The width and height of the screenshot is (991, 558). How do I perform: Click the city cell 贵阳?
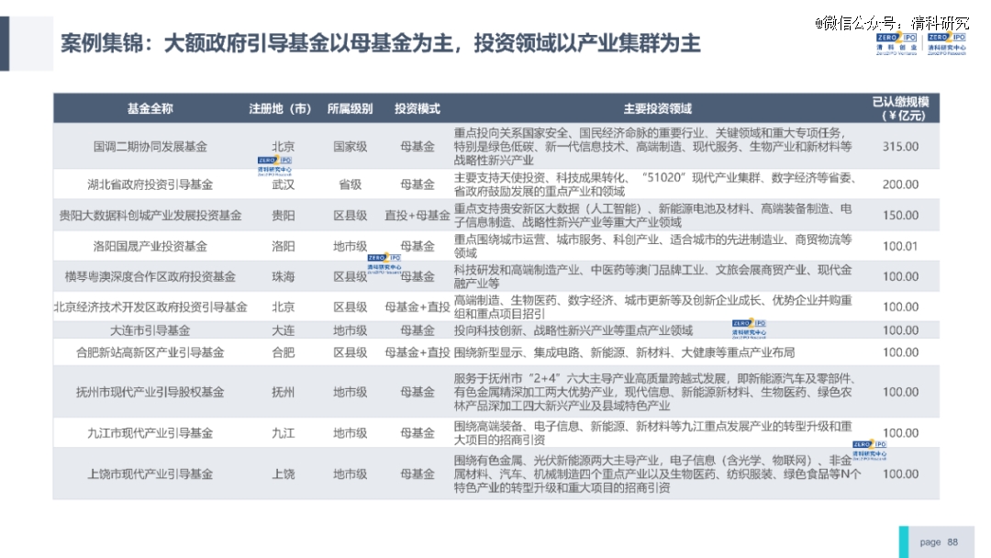pos(284,216)
